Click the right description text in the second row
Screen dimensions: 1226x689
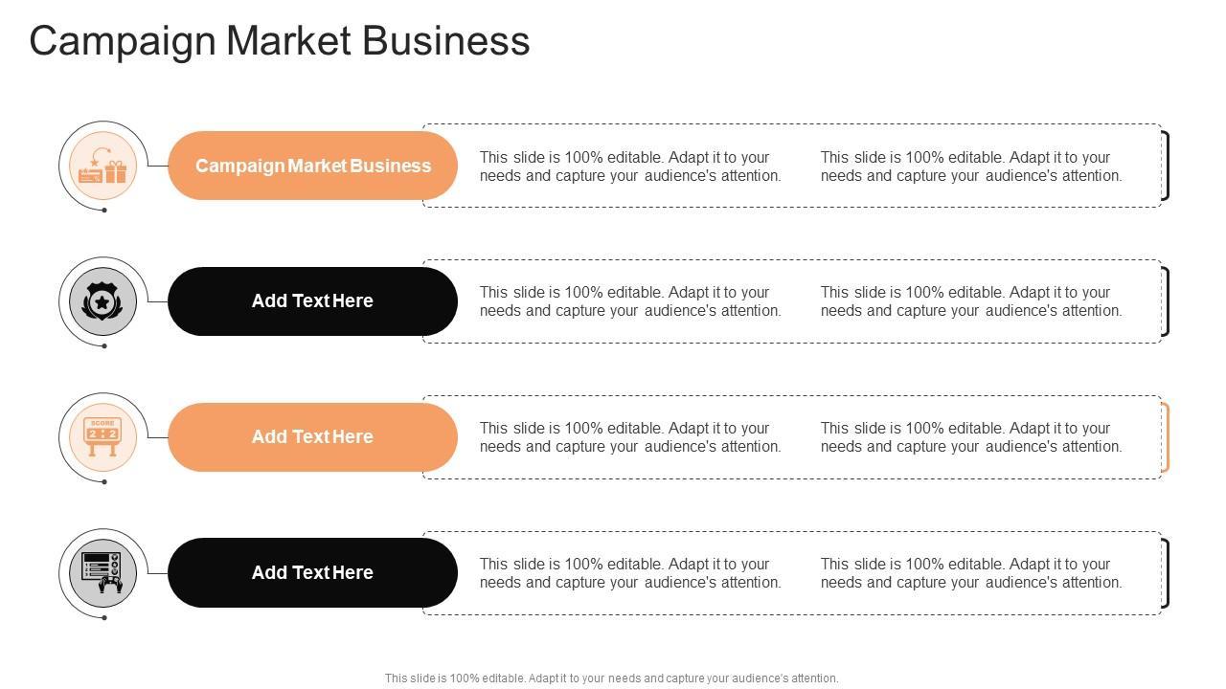pyautogui.click(x=971, y=301)
